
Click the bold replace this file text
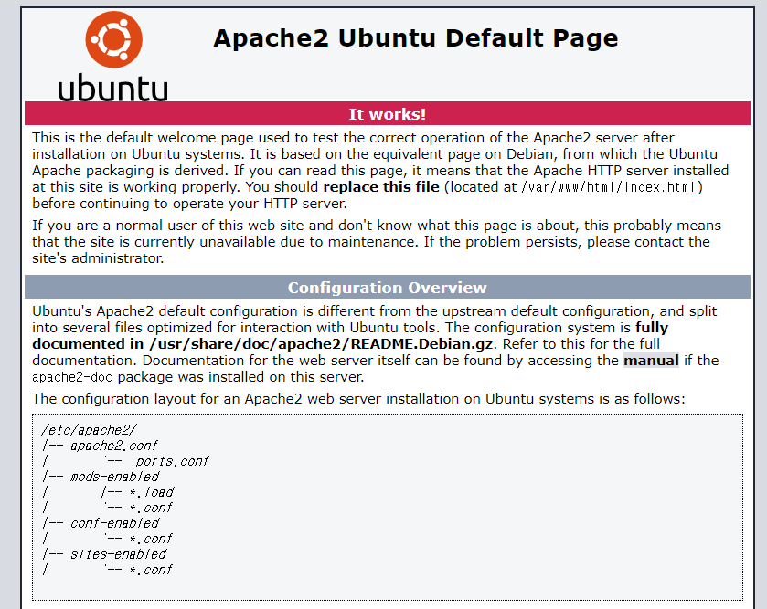click(x=381, y=187)
